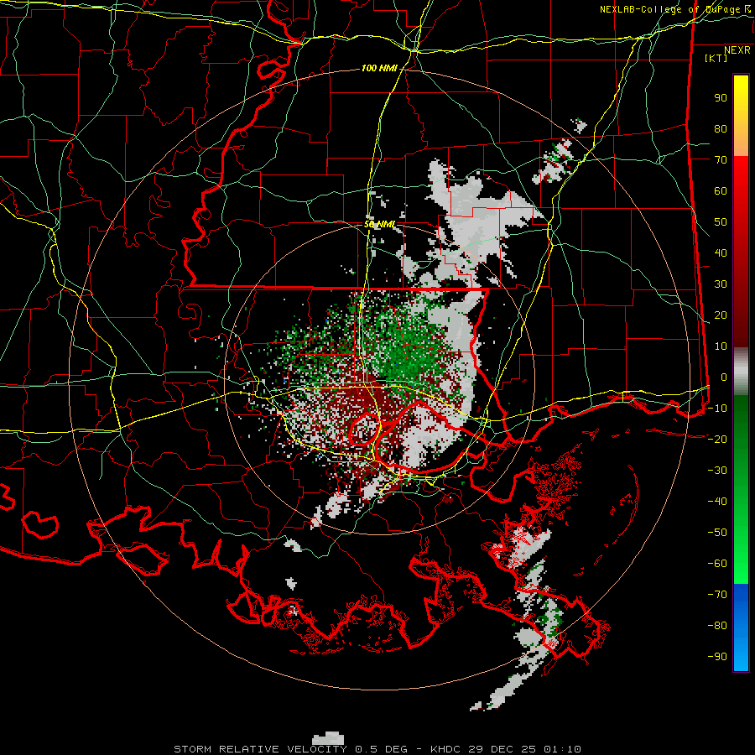Screen dimensions: 755x755
Task: Click the 10 value on the velocity scale
Action: (x=721, y=346)
